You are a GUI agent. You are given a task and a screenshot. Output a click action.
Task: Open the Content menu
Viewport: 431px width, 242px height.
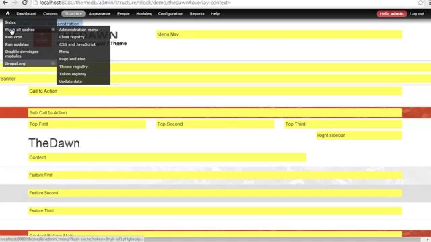(x=51, y=14)
